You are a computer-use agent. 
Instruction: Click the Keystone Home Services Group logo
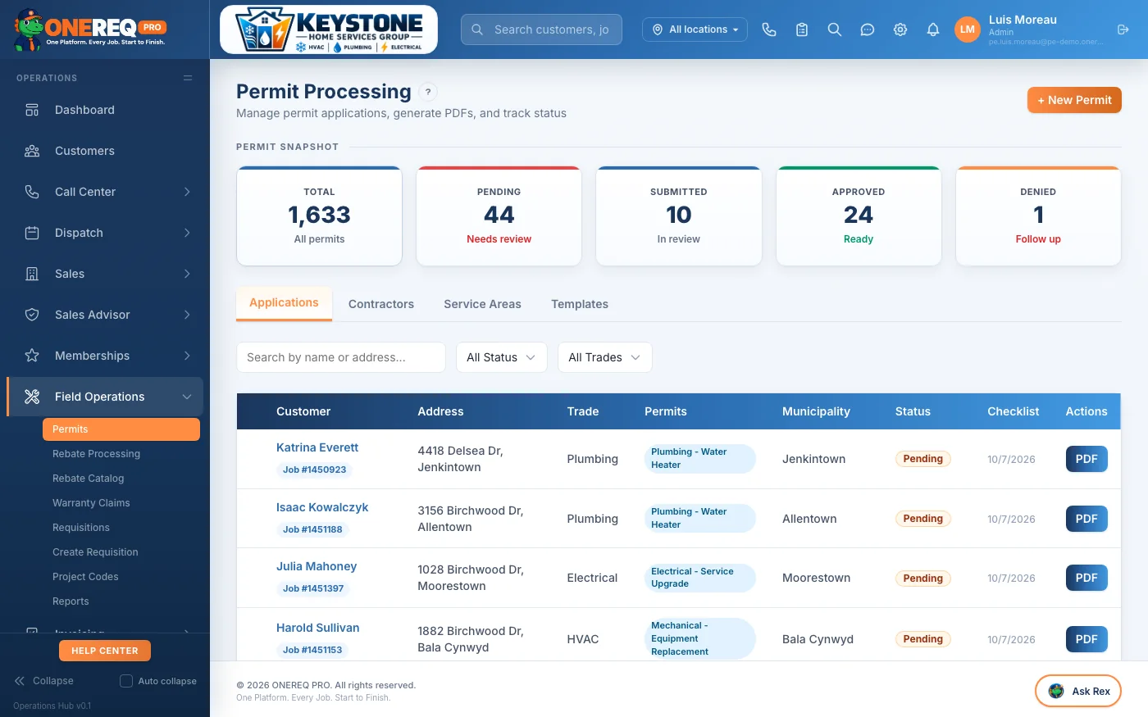pos(329,29)
